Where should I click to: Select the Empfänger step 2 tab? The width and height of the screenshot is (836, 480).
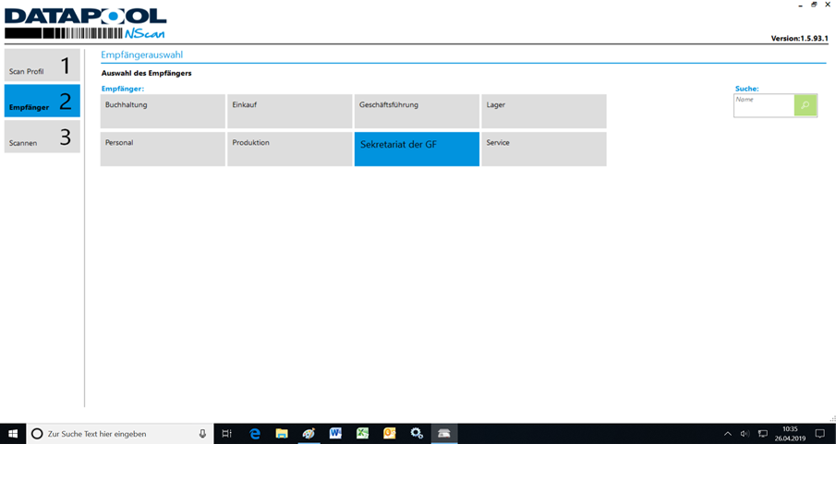42,102
